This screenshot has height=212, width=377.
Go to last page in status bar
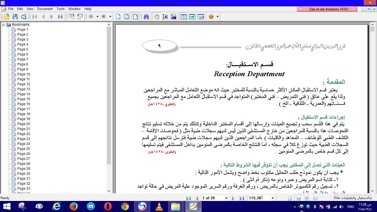point(241,198)
